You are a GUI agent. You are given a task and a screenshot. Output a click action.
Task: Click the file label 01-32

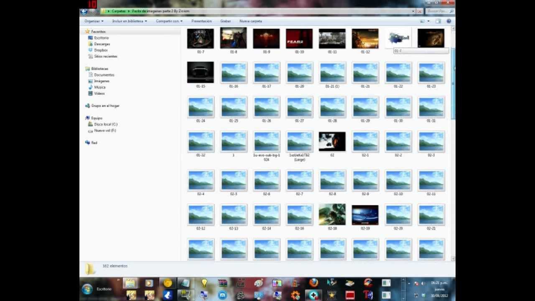[201, 155]
